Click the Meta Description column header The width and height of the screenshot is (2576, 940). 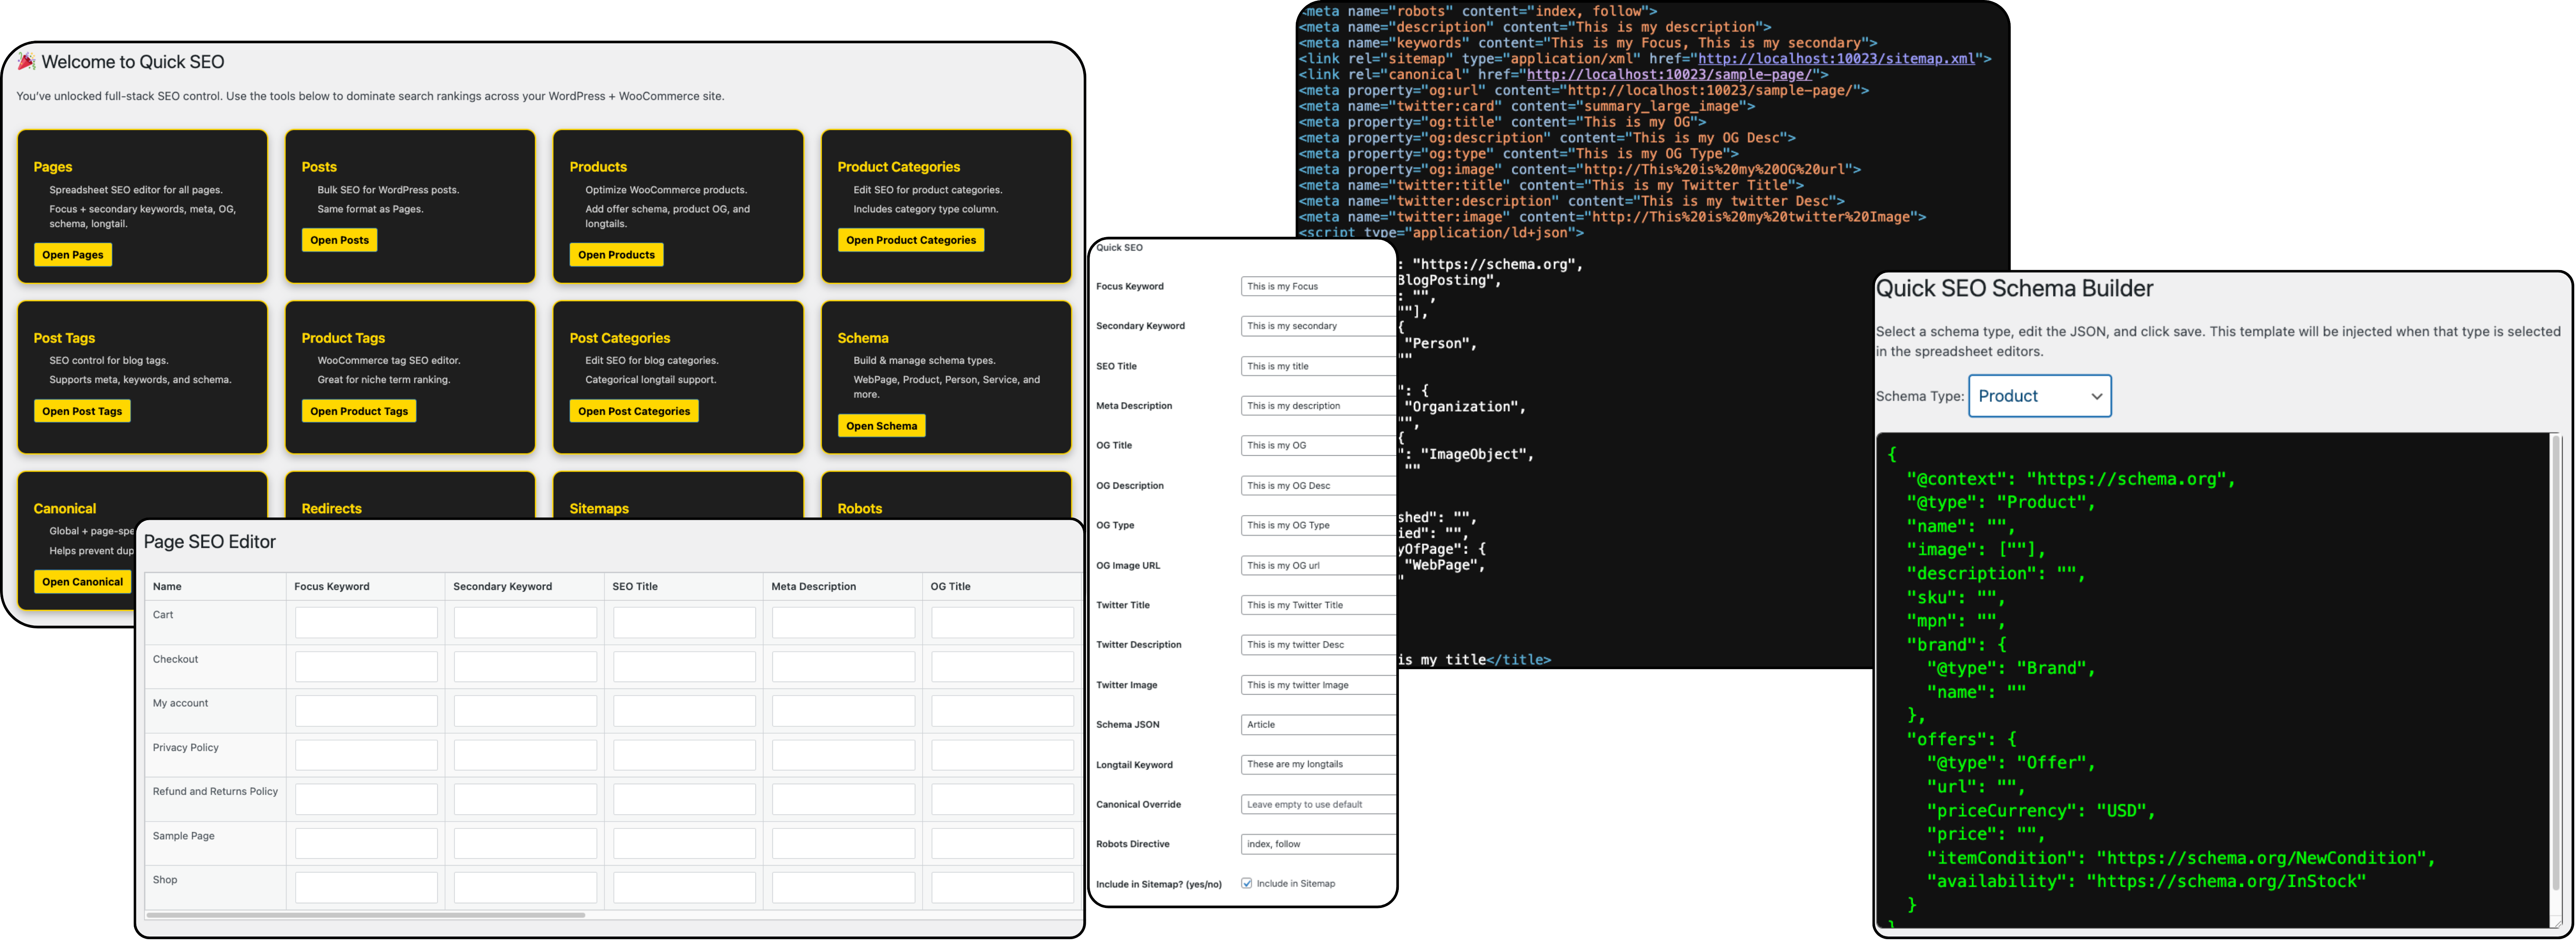point(813,587)
